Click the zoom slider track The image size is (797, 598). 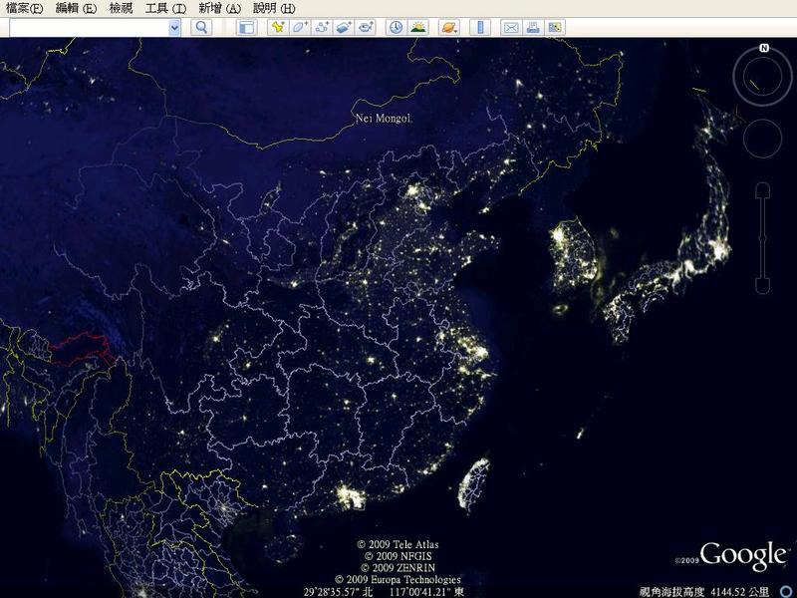(x=762, y=238)
